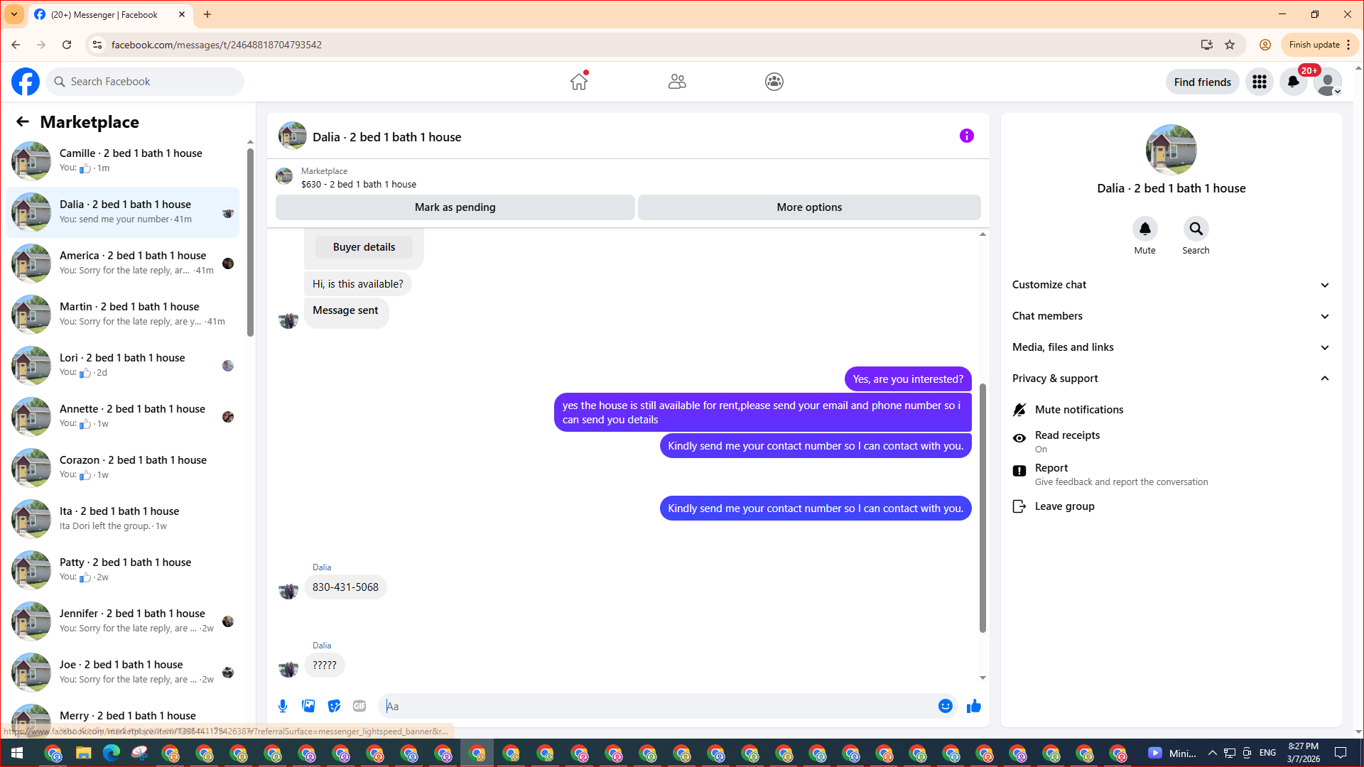Screen dimensions: 1364x767
Task: Open the account profile avatar menu
Action: pyautogui.click(x=1327, y=82)
